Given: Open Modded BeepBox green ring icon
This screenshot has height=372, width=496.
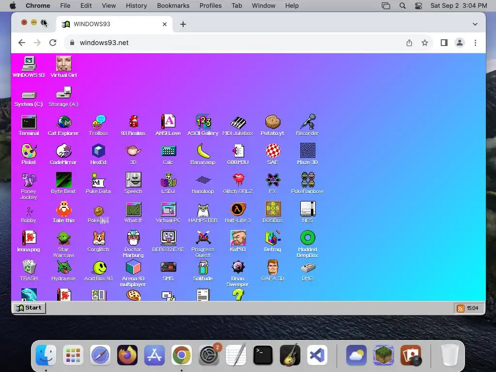Looking at the screenshot, I should [x=308, y=244].
